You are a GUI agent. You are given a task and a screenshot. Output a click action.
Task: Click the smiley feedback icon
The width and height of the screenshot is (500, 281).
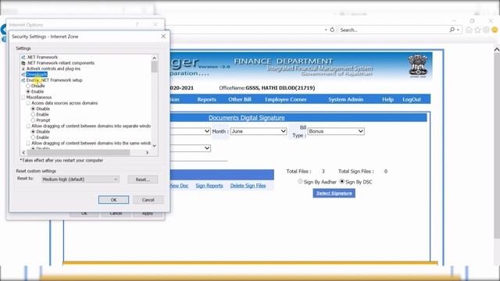coord(495,30)
